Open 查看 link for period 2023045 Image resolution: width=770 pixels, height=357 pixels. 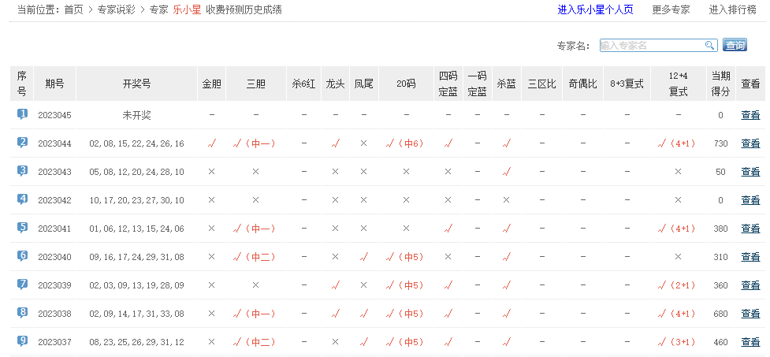click(x=750, y=115)
